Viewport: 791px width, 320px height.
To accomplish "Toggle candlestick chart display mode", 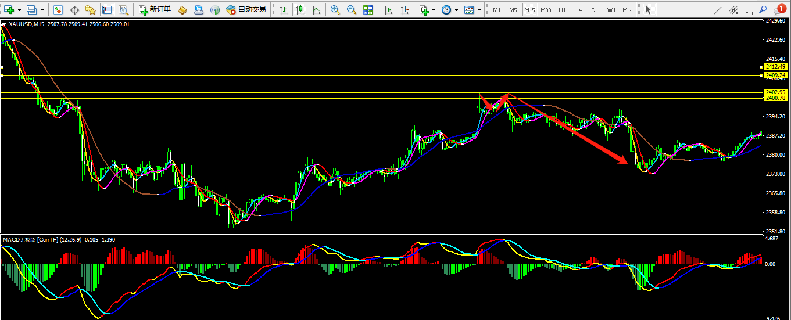I will [300, 10].
